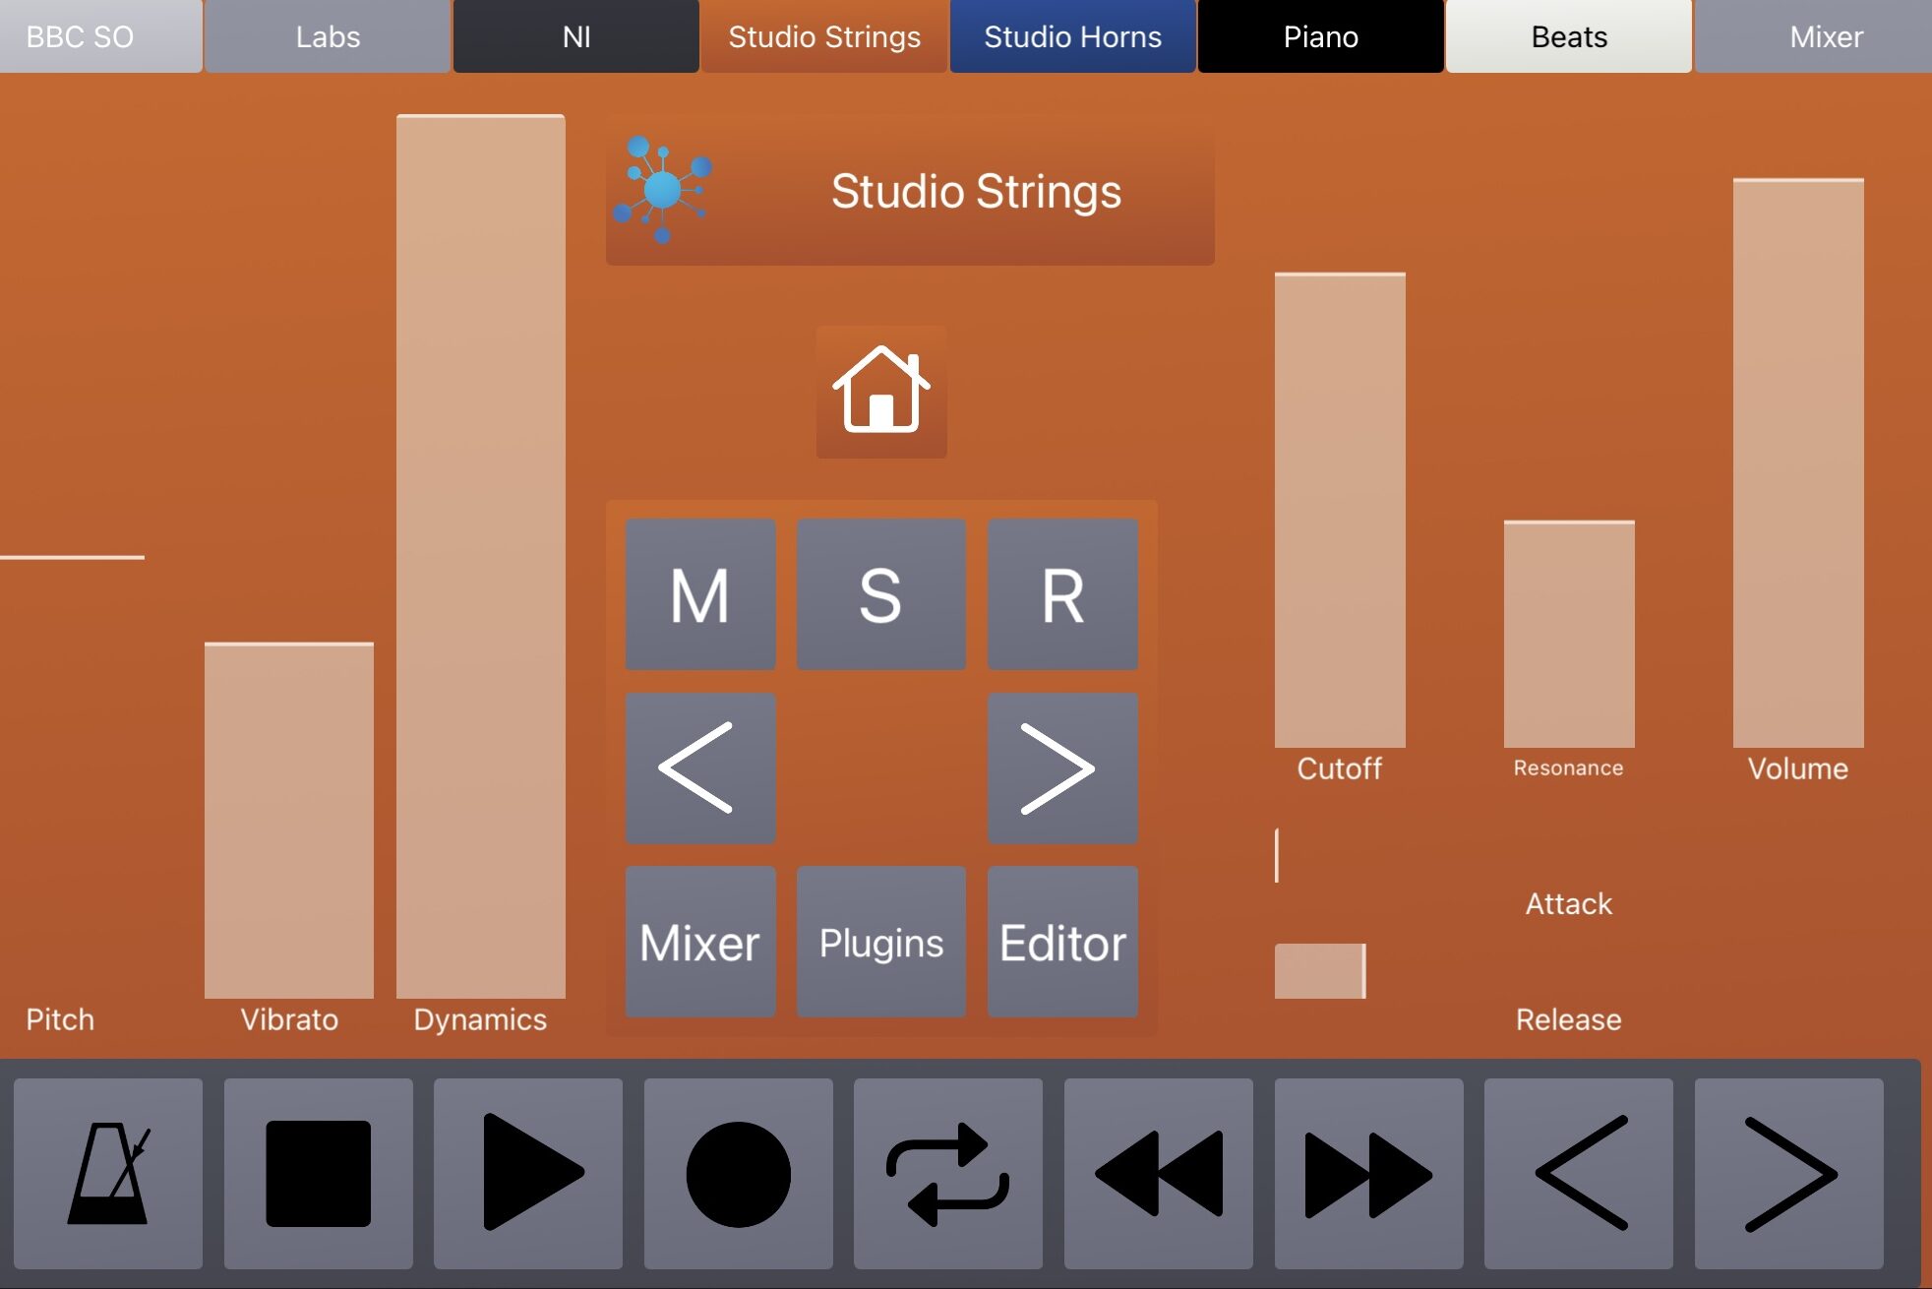
Task: Toggle the metronome icon
Action: [108, 1173]
